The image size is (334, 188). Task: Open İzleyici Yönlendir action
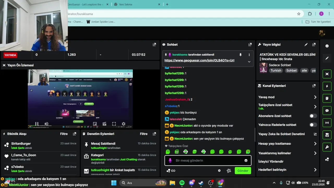pos(271,161)
